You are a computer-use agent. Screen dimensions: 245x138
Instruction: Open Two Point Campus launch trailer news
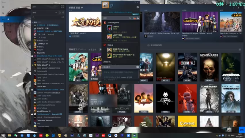point(200,22)
